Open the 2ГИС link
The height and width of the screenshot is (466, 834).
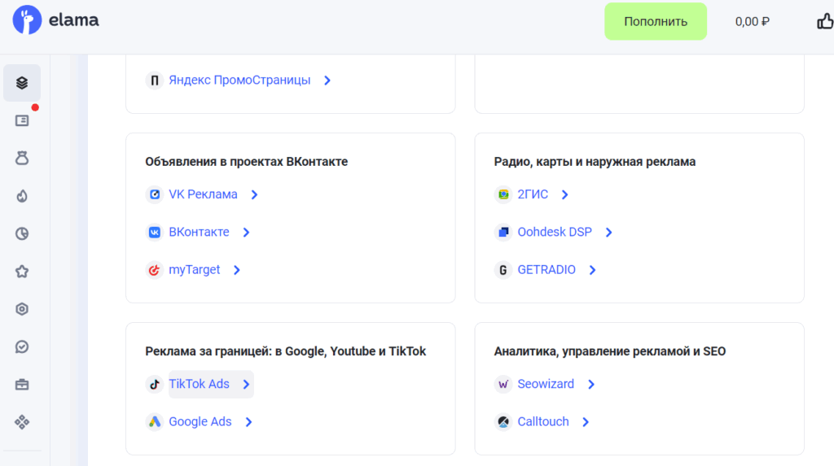click(x=533, y=194)
